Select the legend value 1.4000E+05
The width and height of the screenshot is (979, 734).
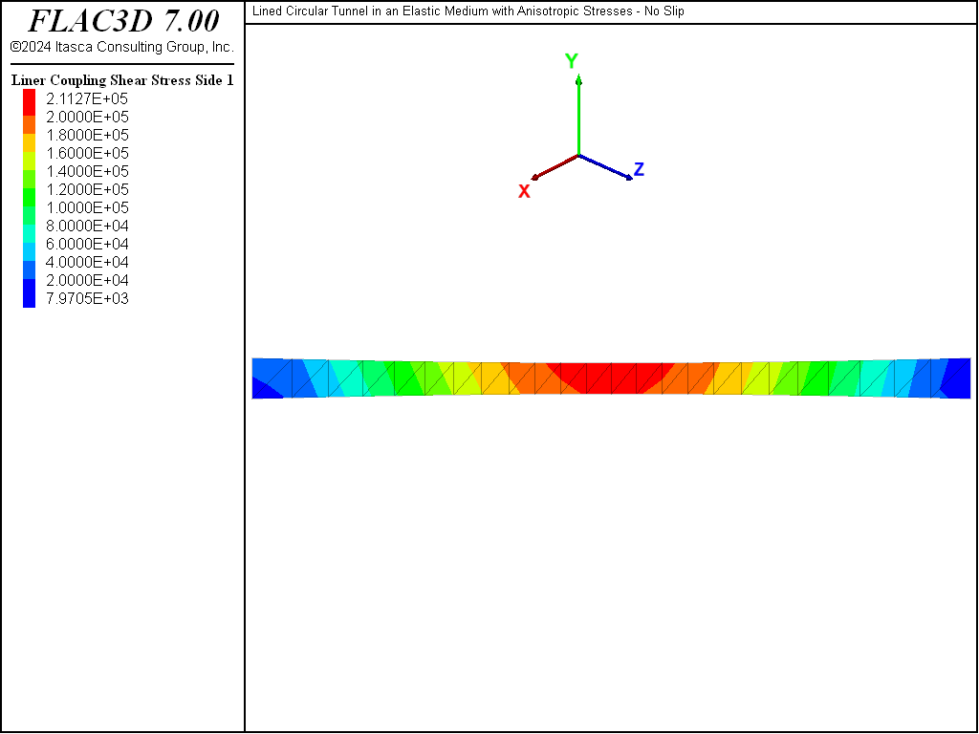coord(87,171)
